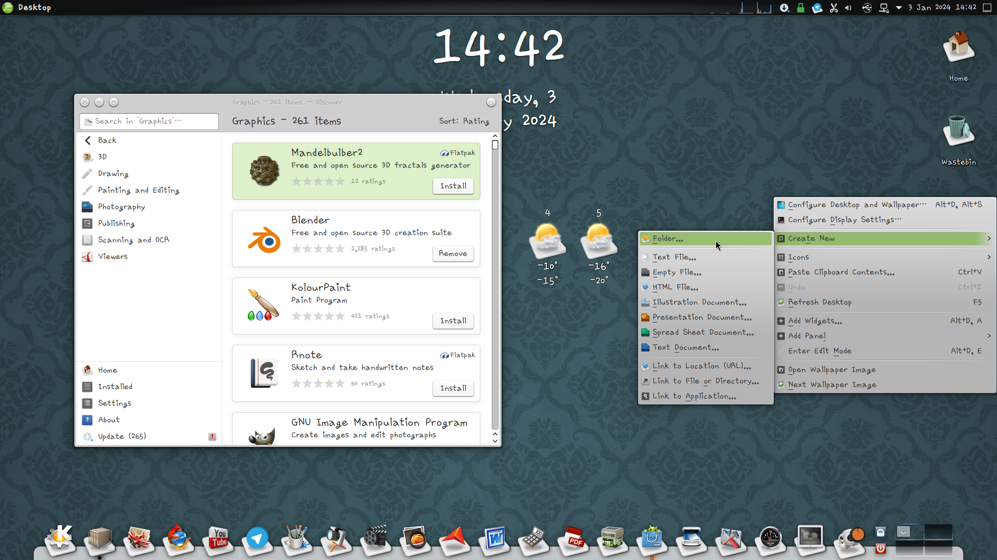Viewport: 997px width, 560px height.
Task: Open Update (265) in Discover sidebar
Action: [150, 437]
